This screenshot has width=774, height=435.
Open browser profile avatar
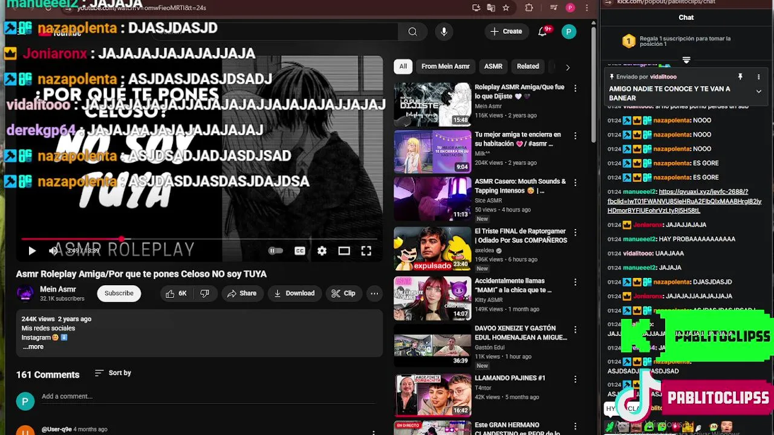pos(570,8)
